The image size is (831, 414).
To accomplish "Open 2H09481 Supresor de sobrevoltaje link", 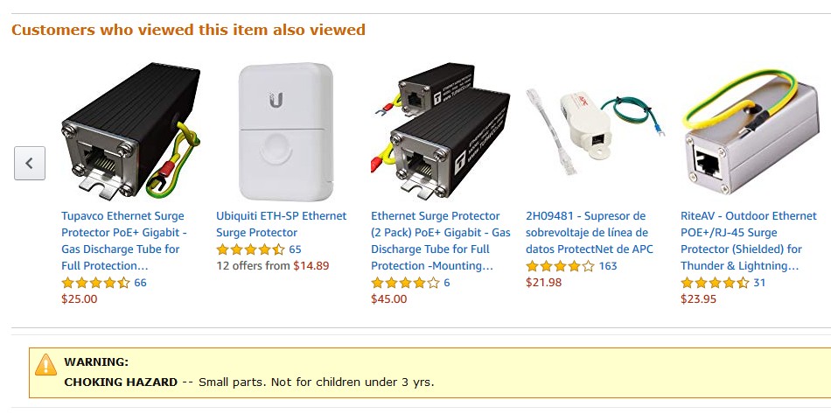I will [x=590, y=233].
